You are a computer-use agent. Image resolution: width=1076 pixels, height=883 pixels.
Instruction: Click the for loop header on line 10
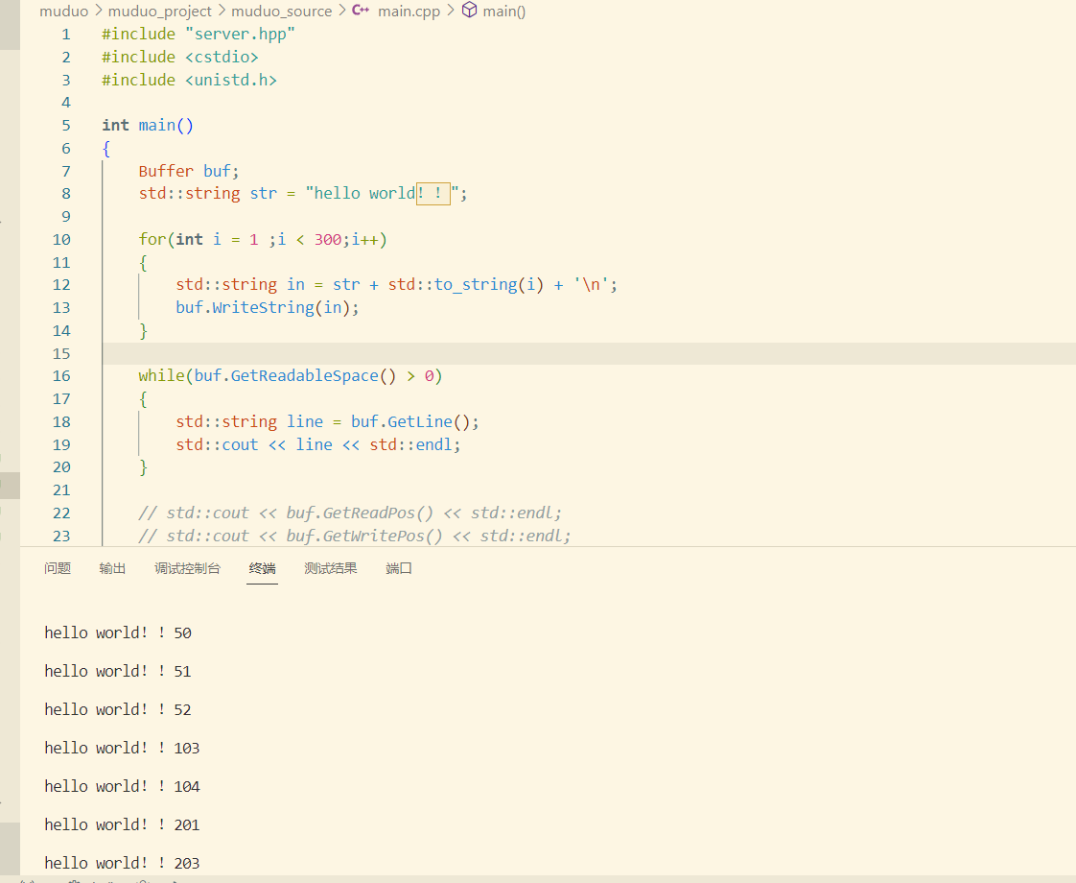263,240
